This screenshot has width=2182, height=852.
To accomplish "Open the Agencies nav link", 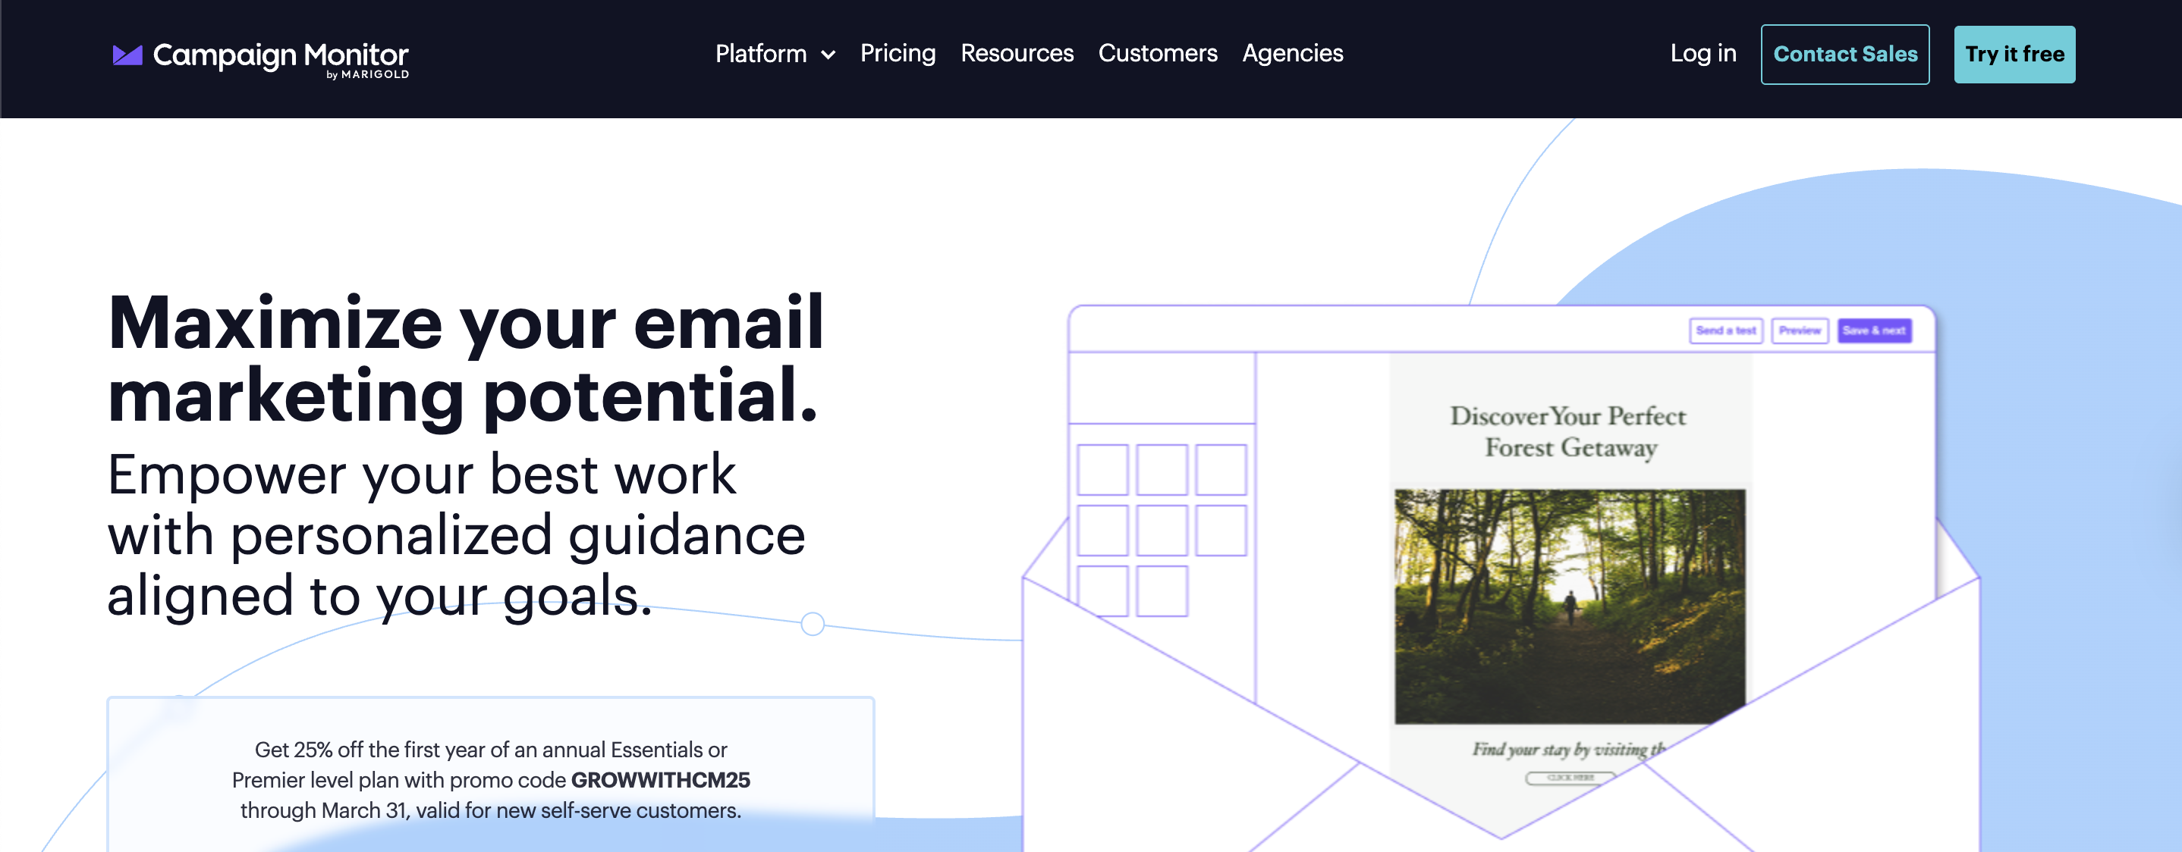I will (1292, 53).
